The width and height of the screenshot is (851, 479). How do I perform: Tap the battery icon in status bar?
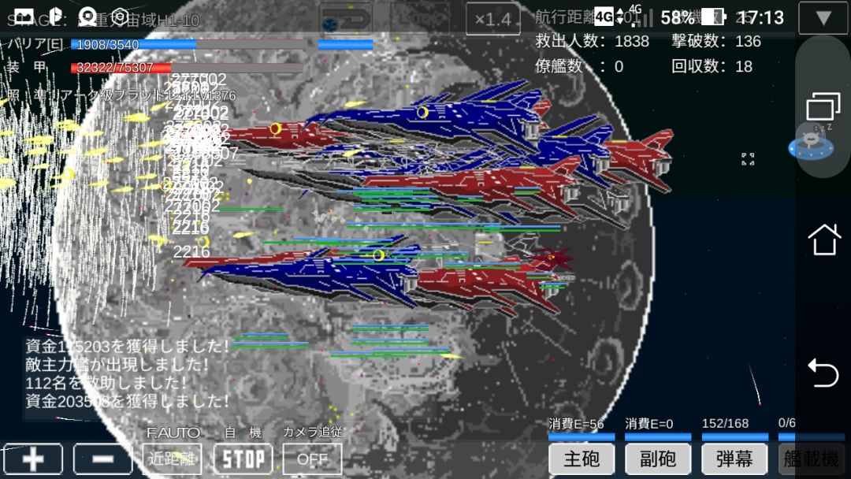click(713, 17)
